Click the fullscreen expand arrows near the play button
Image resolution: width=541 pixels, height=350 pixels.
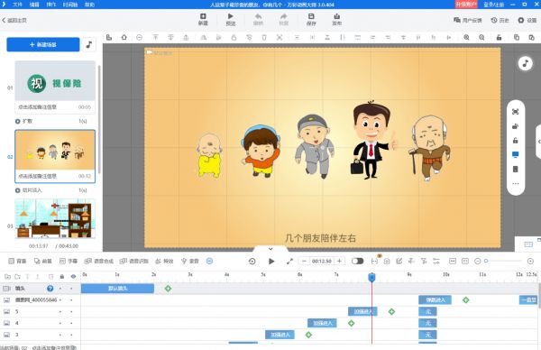tap(289, 262)
